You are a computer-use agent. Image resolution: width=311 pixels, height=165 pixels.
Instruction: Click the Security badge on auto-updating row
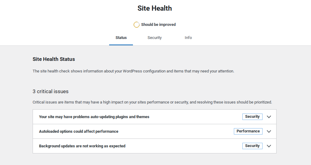252,117
